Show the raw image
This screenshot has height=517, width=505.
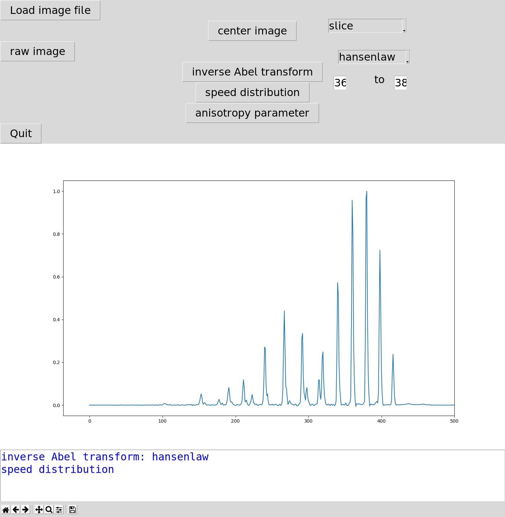(x=37, y=51)
